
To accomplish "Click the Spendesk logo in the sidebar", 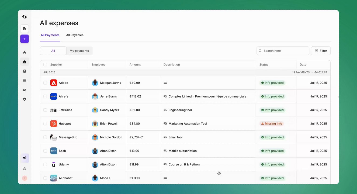I will pos(25,17).
